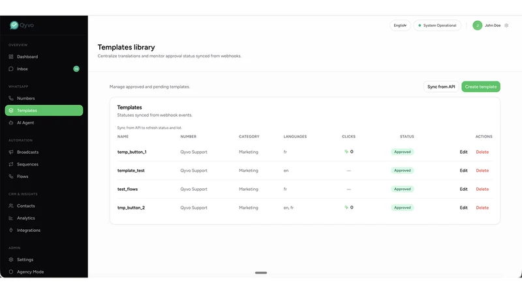Viewport: 522px width, 293px height.
Task: Click the template_test template name
Action: click(131, 171)
